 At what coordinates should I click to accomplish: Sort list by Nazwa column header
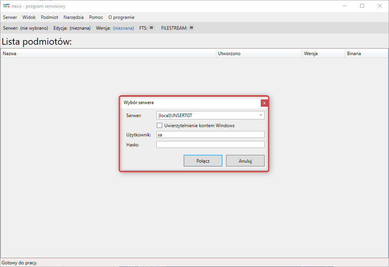tap(108, 53)
